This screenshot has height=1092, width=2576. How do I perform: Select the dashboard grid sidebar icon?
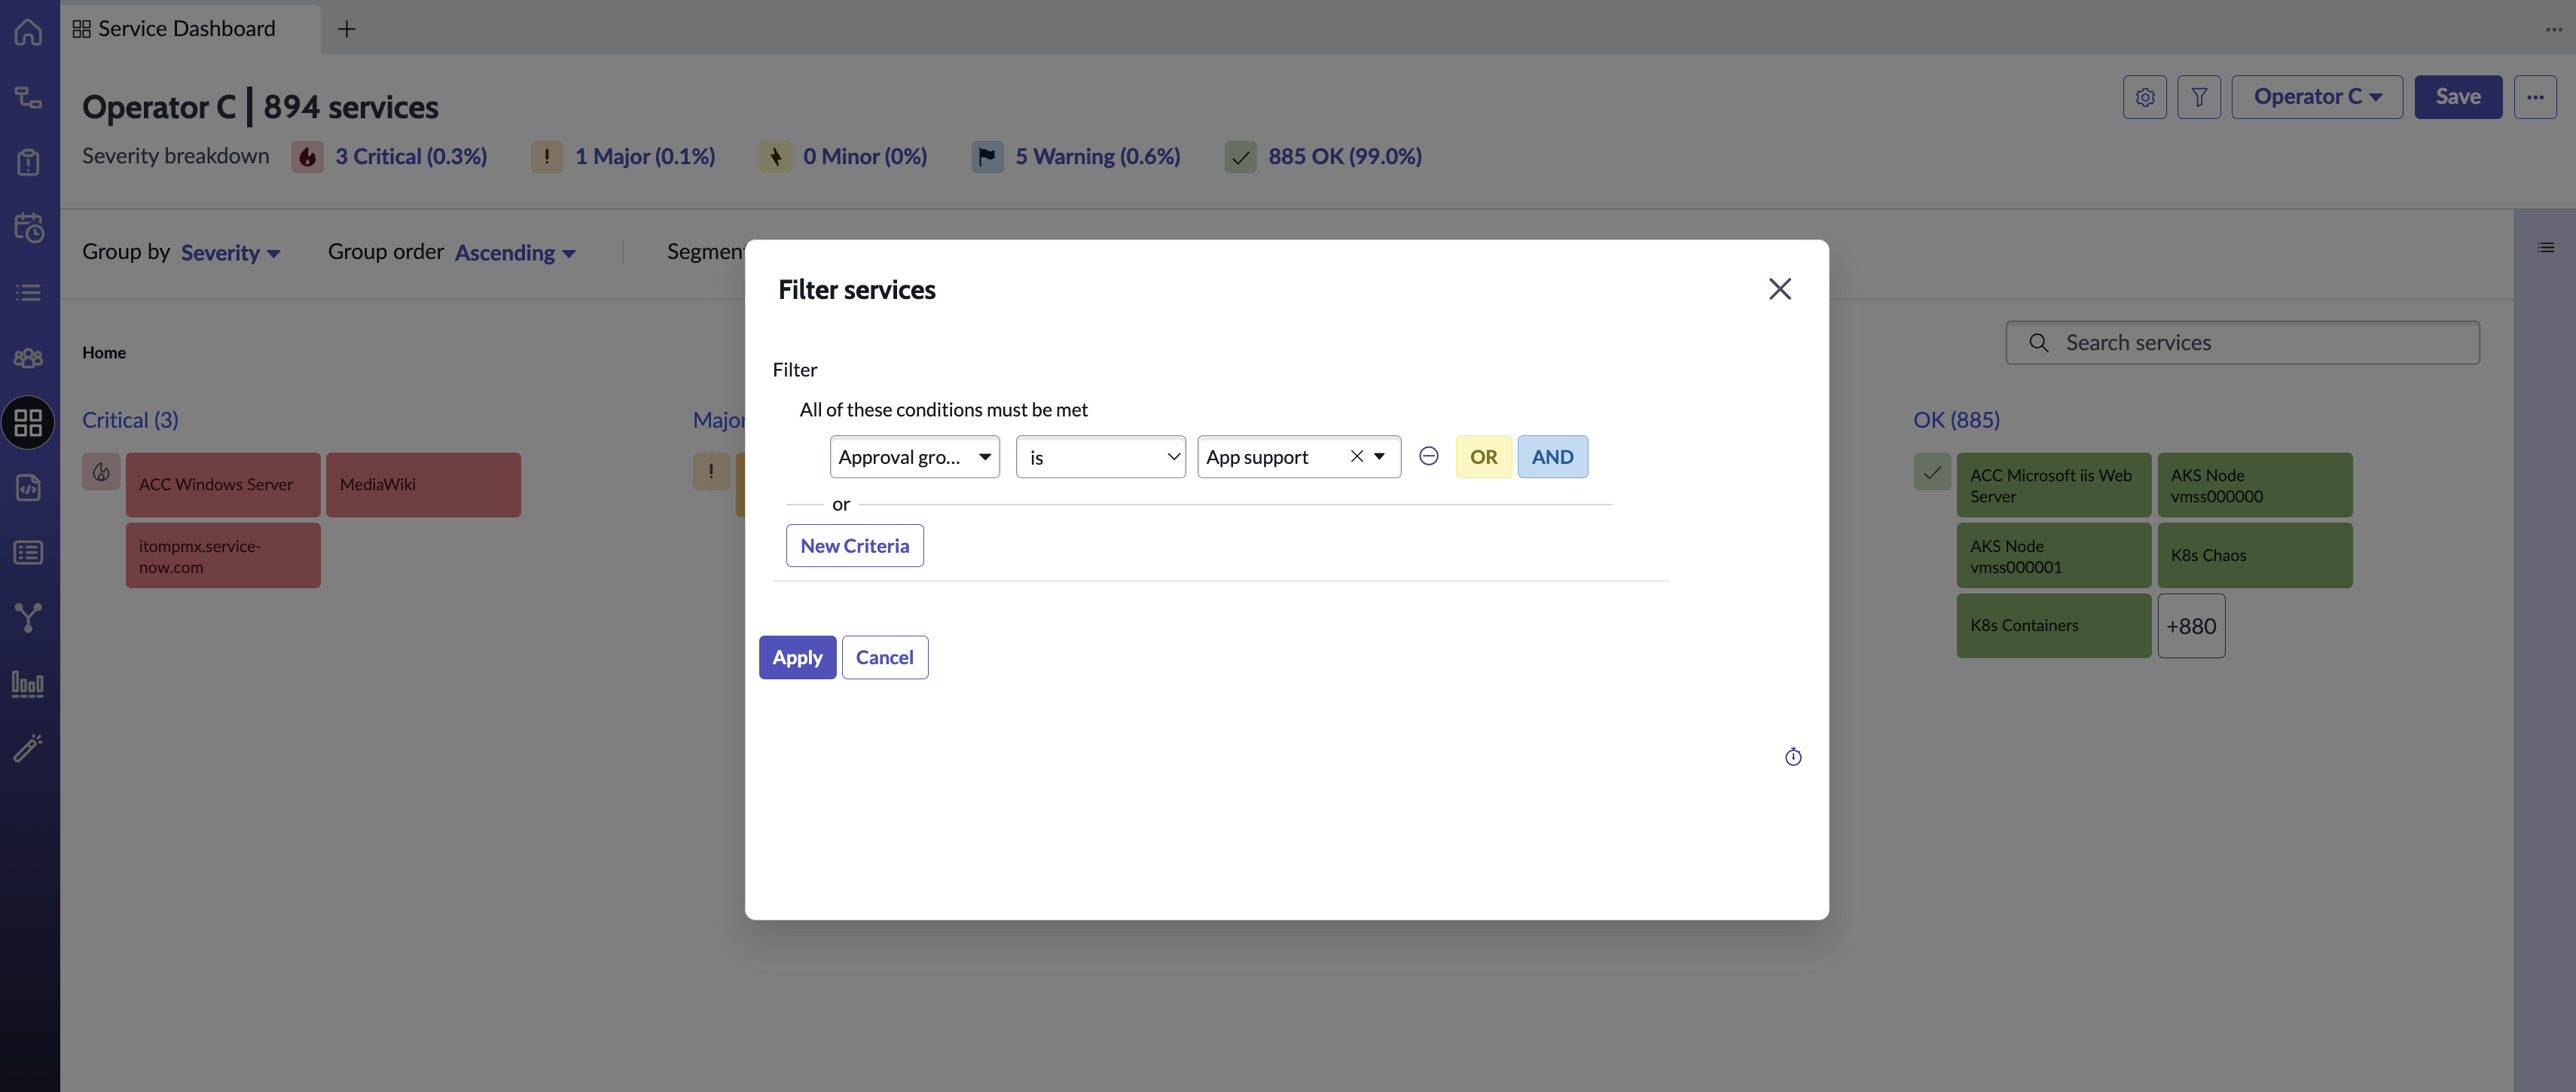[28, 422]
